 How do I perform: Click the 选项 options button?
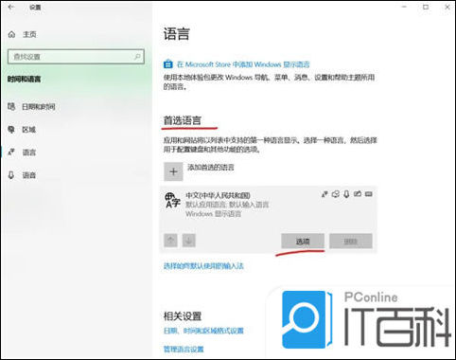pos(303,242)
